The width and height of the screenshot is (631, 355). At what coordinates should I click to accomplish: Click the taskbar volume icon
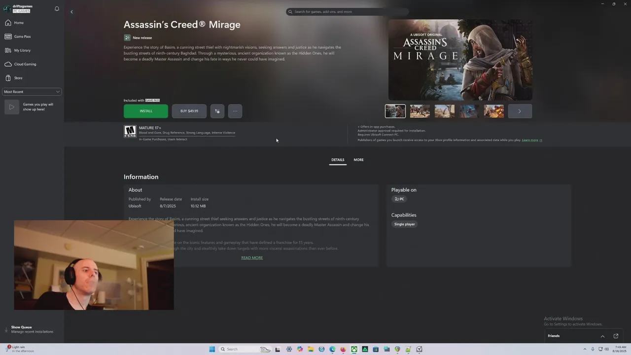click(606, 349)
